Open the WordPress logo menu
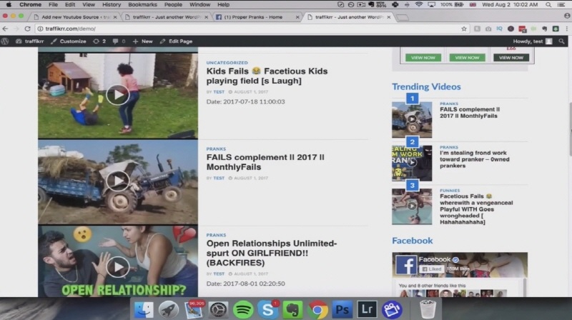 pyautogui.click(x=5, y=41)
